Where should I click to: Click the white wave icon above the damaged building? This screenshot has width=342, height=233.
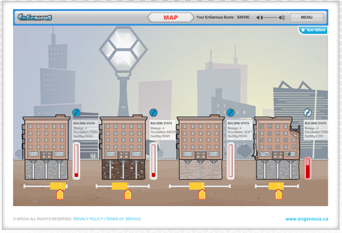point(308,113)
